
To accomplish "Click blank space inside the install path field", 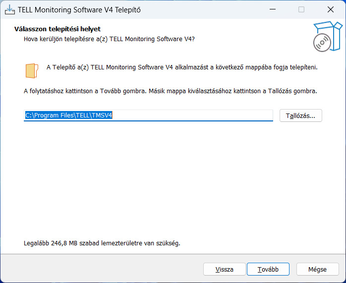I will 192,115.
